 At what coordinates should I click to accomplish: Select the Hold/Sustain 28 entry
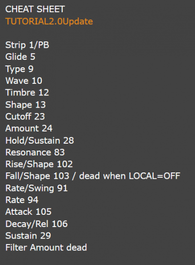click(x=39, y=140)
